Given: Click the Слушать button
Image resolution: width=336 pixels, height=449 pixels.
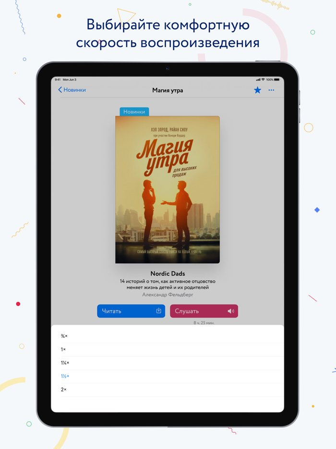Looking at the screenshot, I should tap(204, 311).
